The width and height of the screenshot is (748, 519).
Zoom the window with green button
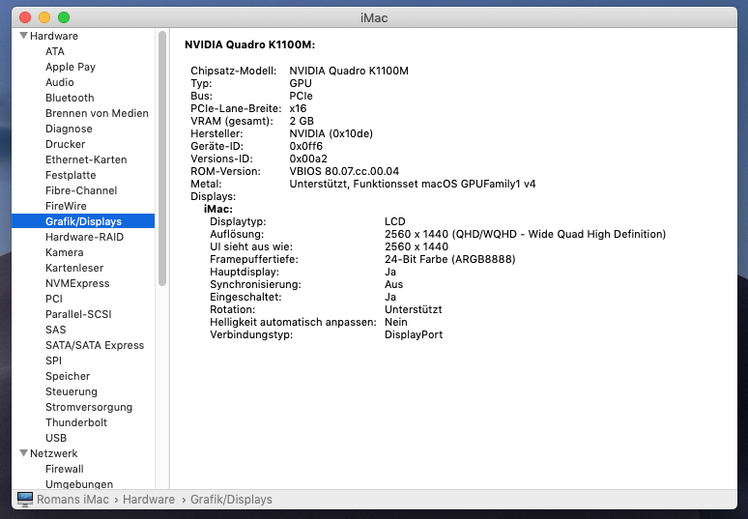(x=64, y=17)
